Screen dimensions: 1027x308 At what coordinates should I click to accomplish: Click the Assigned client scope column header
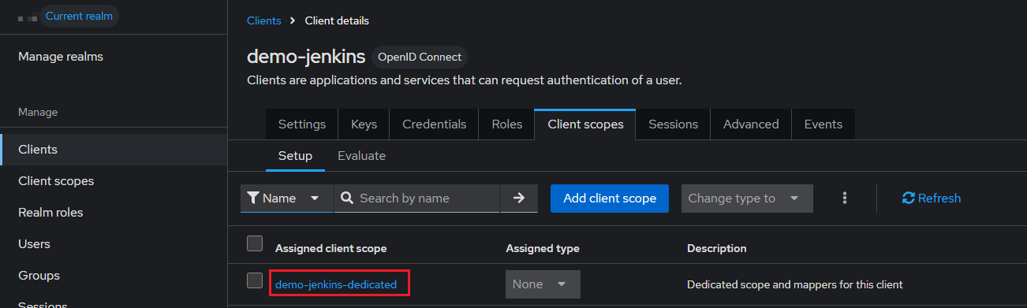pyautogui.click(x=331, y=248)
